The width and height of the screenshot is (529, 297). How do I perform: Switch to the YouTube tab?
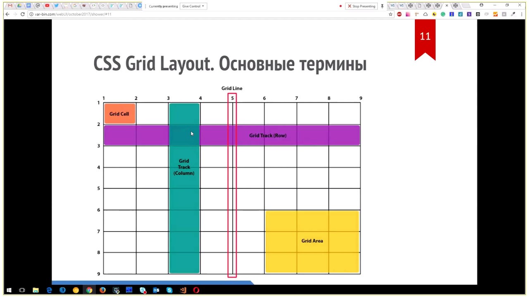(x=47, y=6)
